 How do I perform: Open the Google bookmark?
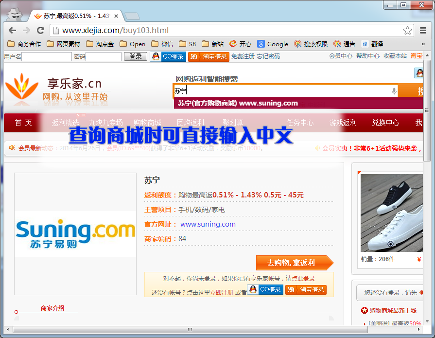pyautogui.click(x=273, y=44)
